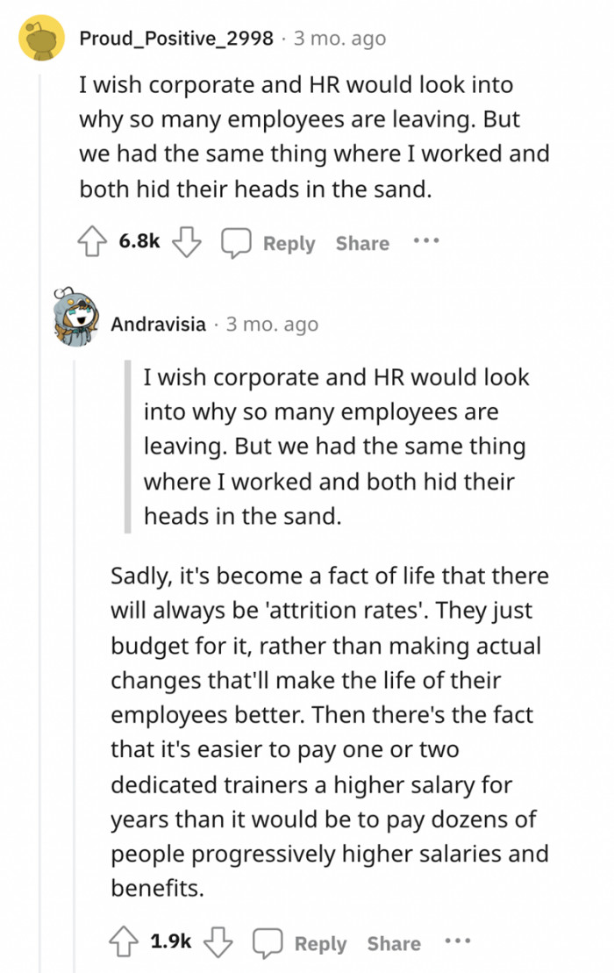Click Reply on Andravisia's comment
The height and width of the screenshot is (973, 614).
click(x=321, y=942)
